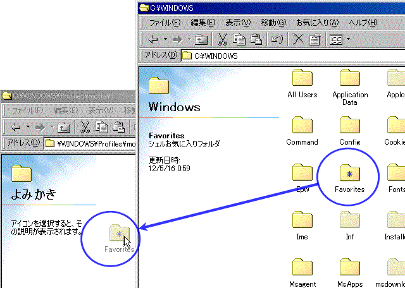Screen dimensions: 405x288
Task: Click Undo icon in C:¥WINDOWS toolbar
Action: click(x=277, y=39)
